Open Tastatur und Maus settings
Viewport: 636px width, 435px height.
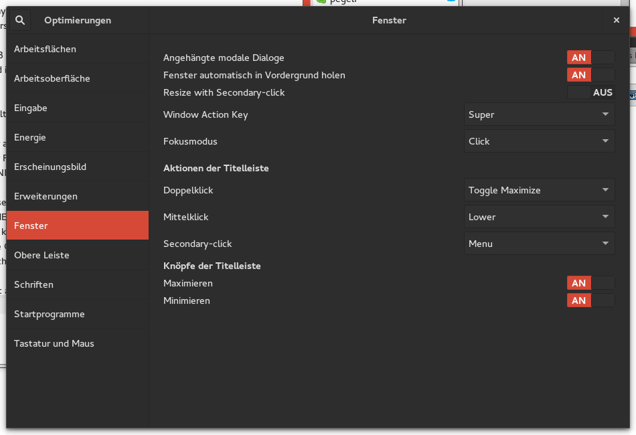[54, 343]
